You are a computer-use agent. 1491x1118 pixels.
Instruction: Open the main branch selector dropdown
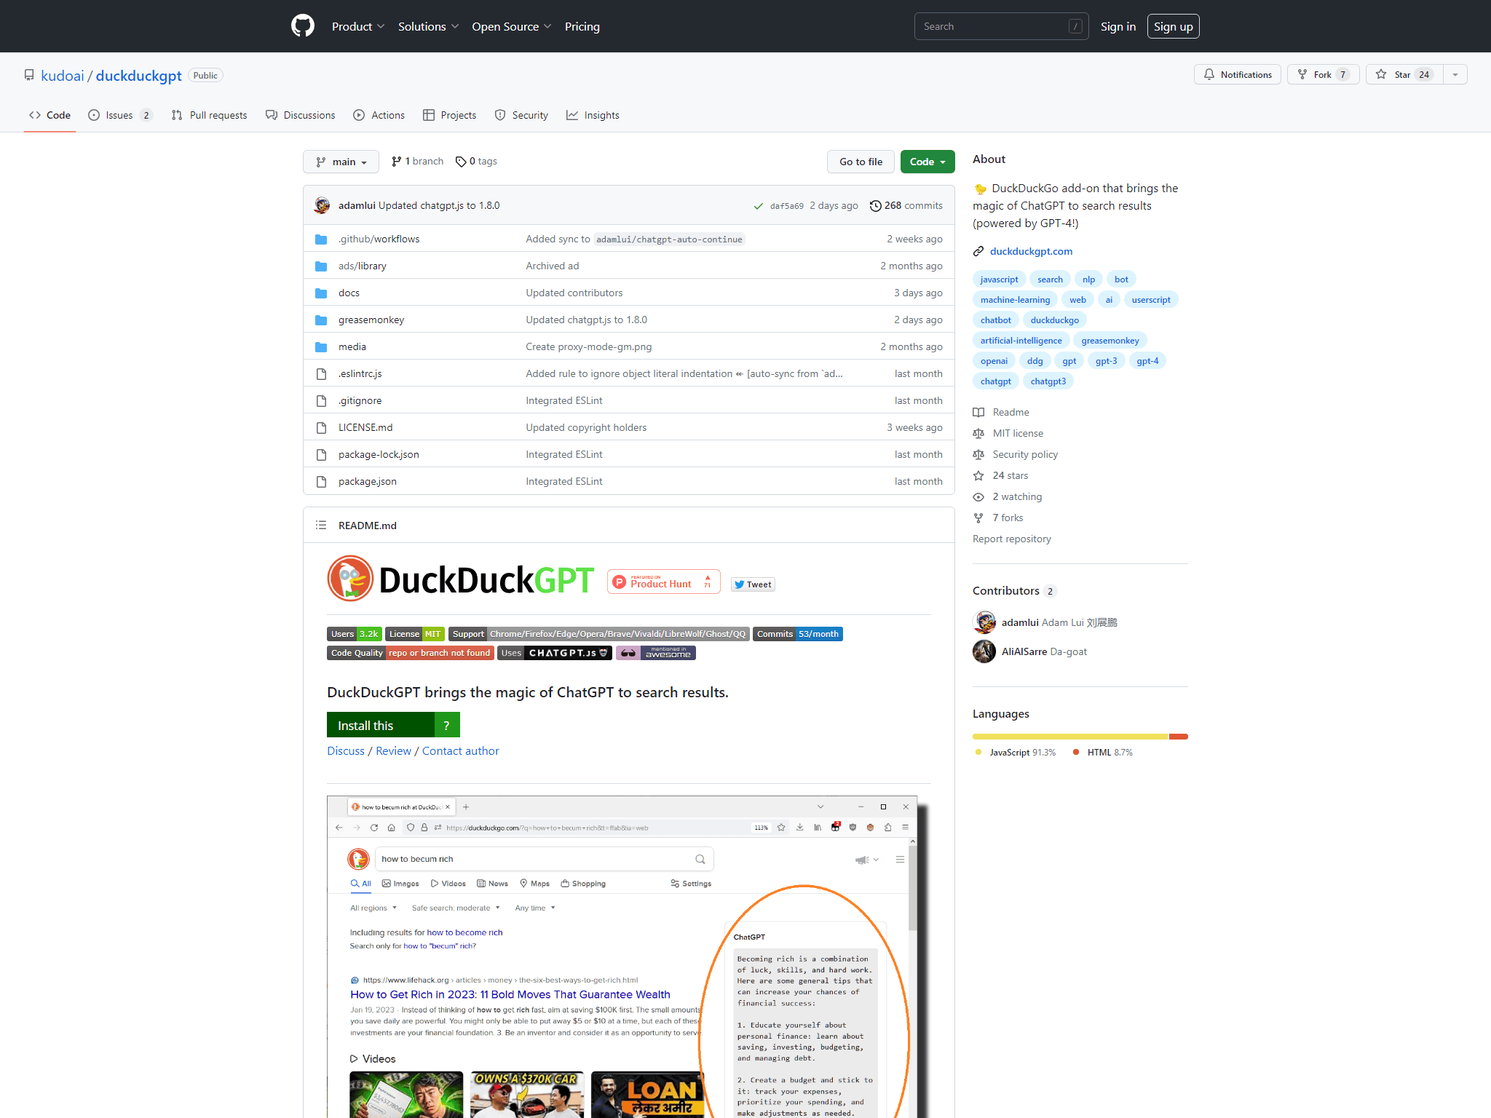(341, 162)
